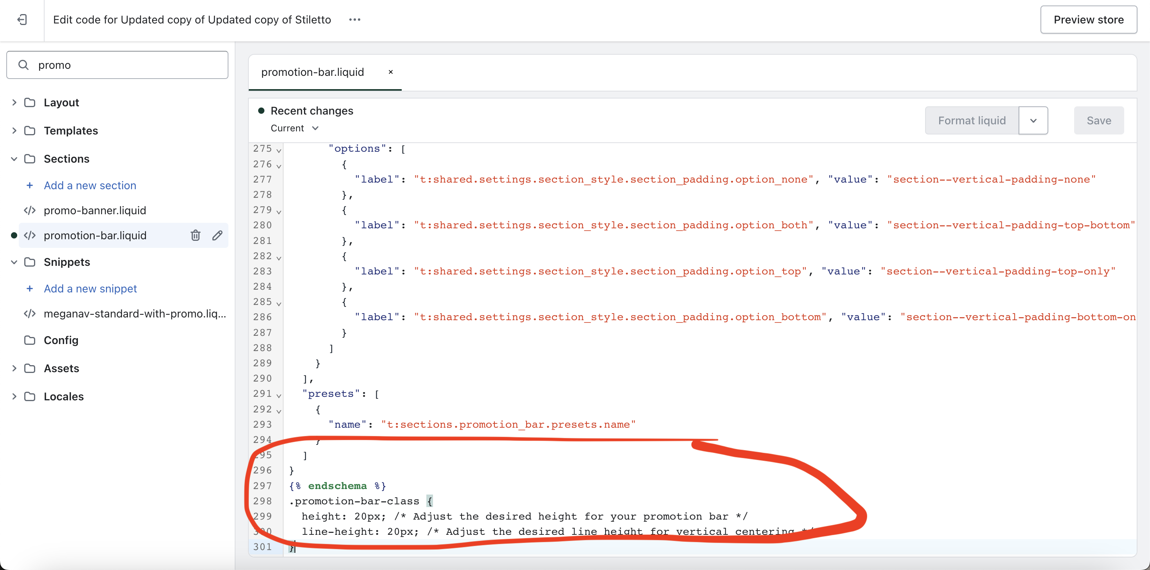Open promo-banner.liquid file
The height and width of the screenshot is (570, 1150).
click(95, 210)
